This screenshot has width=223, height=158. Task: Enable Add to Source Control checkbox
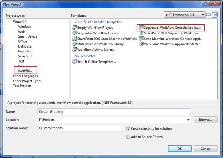(x=128, y=137)
